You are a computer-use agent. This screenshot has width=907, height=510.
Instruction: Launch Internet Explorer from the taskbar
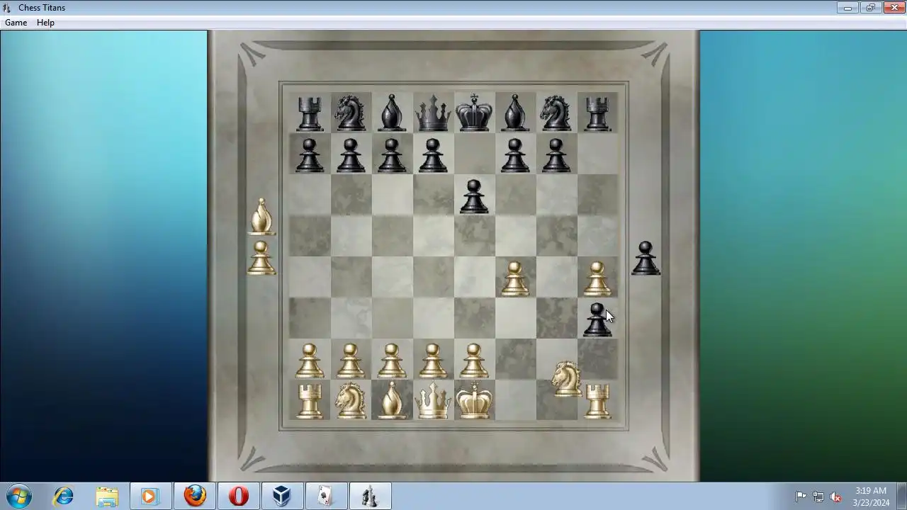[x=63, y=496]
